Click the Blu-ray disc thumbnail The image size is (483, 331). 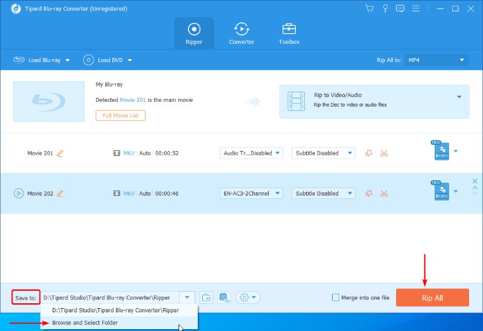coord(49,101)
